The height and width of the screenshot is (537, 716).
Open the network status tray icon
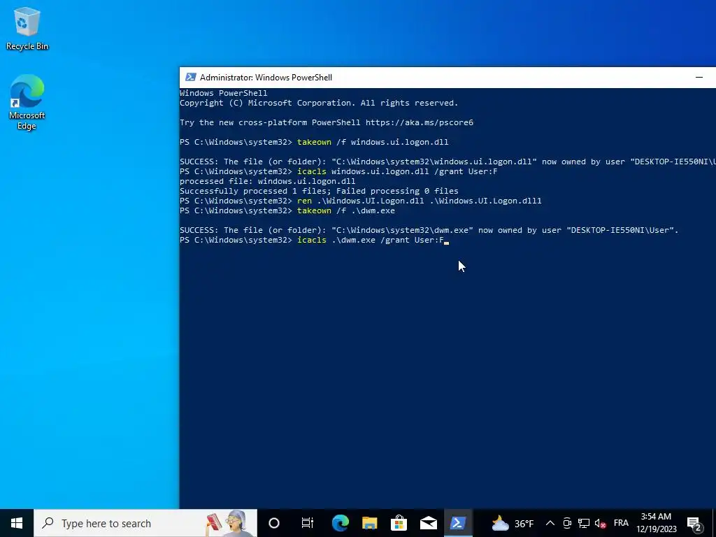pos(584,523)
